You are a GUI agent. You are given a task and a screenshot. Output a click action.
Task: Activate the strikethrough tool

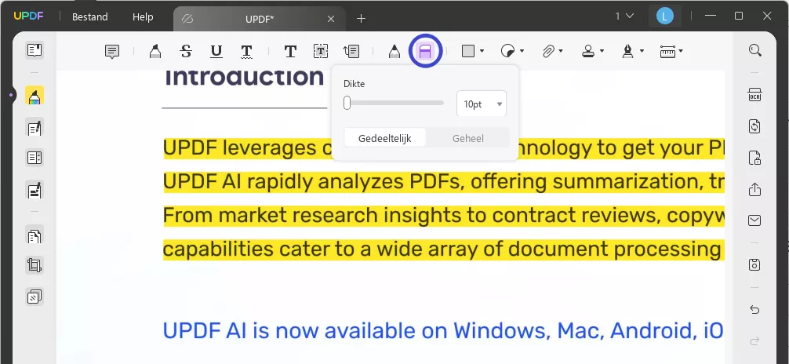[x=186, y=51]
